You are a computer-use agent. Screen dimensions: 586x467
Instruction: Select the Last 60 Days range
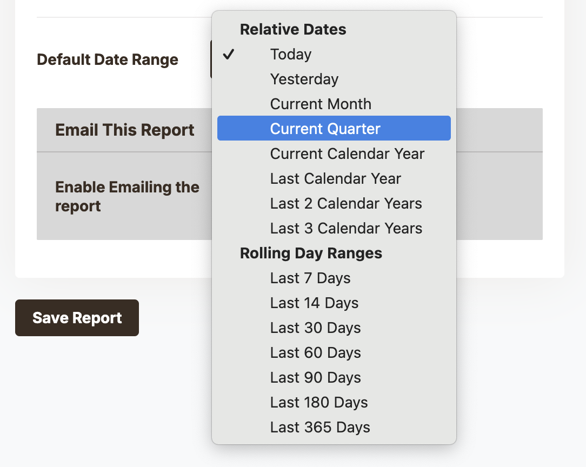pos(315,353)
